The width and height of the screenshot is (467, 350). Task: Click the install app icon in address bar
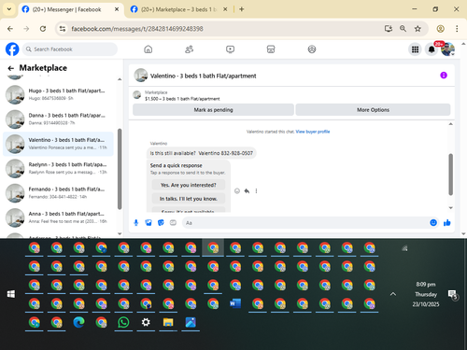pos(388,29)
